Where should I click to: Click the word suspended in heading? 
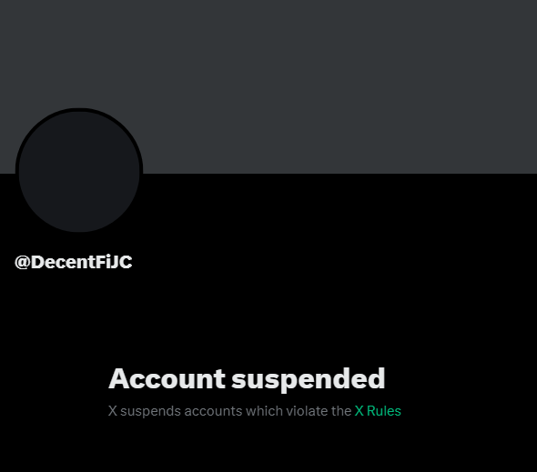click(309, 379)
